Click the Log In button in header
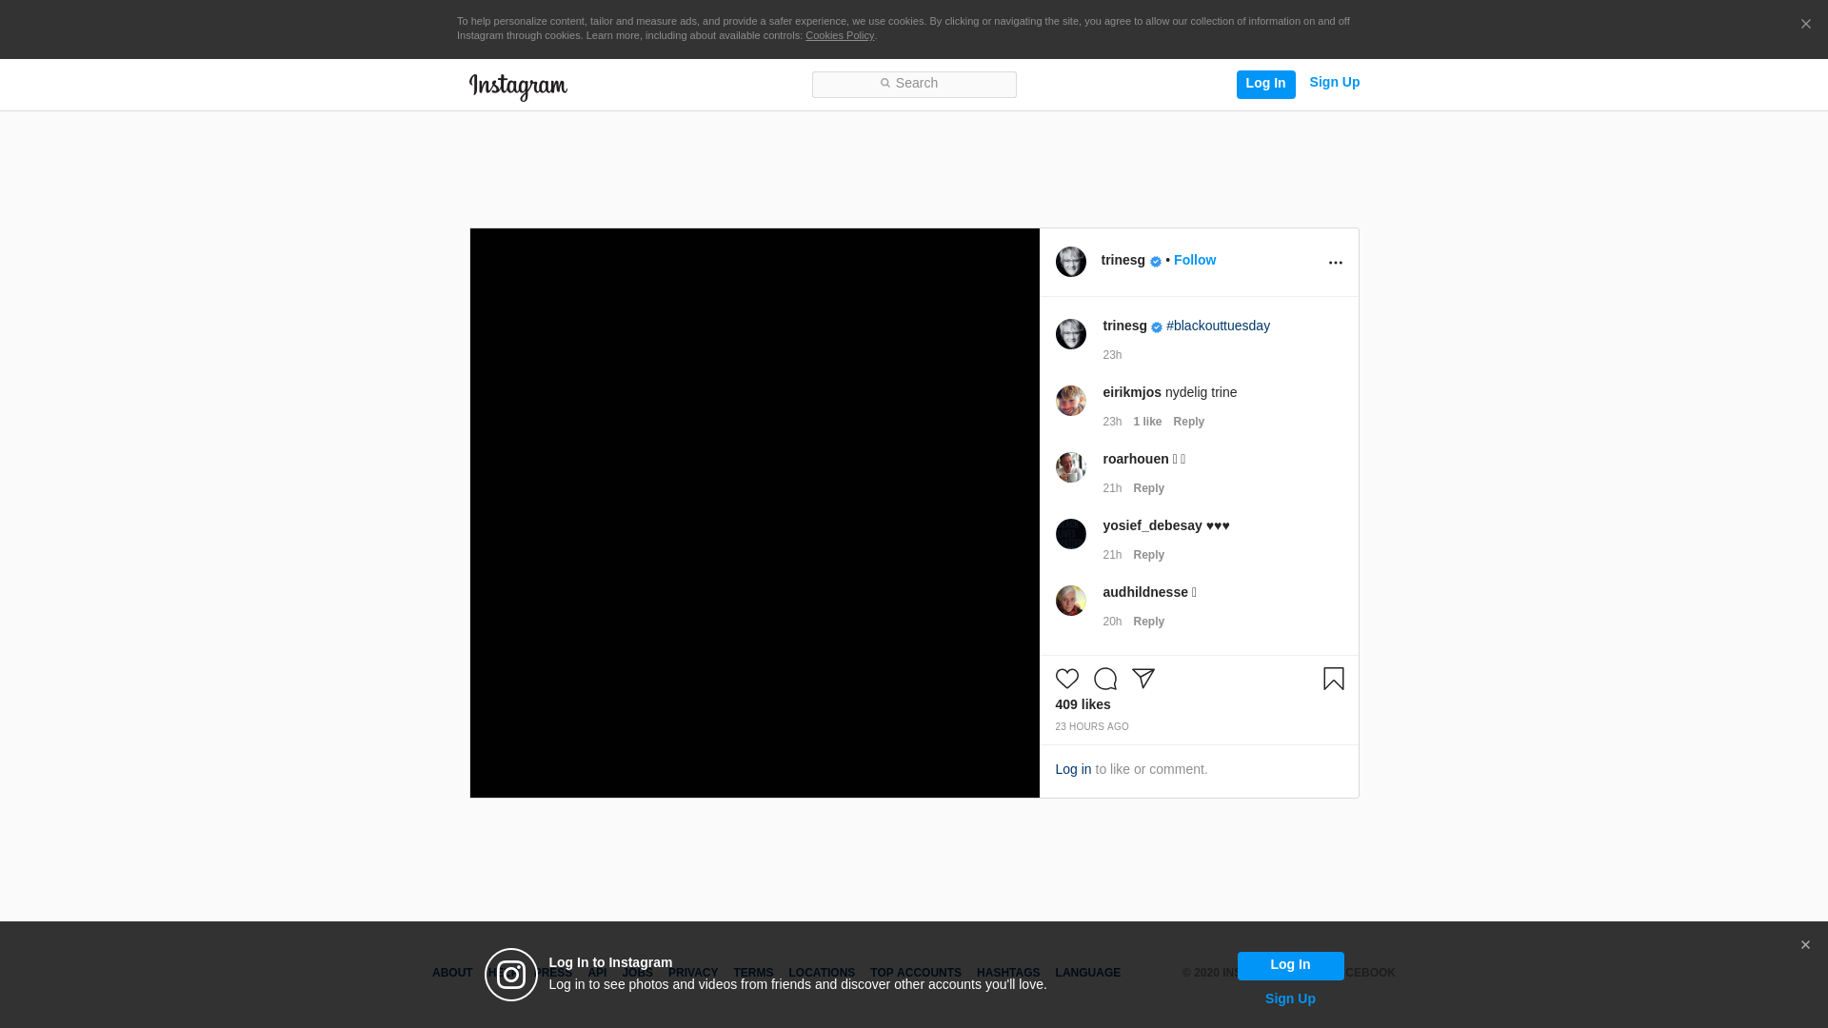Image resolution: width=1828 pixels, height=1028 pixels. click(1265, 85)
